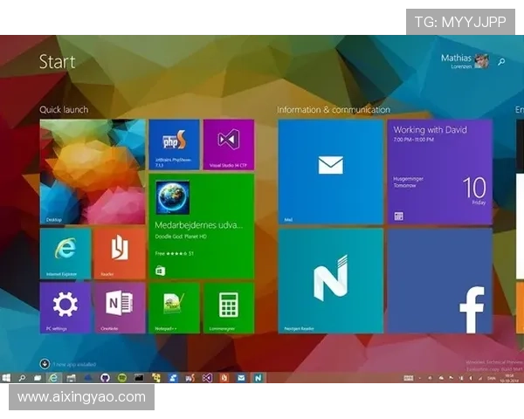The width and height of the screenshot is (524, 419).
Task: Expand all apps with the down arrow
Action: 45,363
